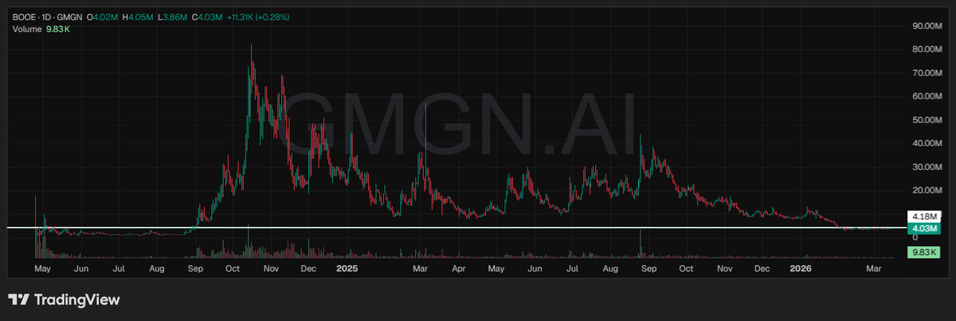The height and width of the screenshot is (321, 956).
Task: Click the open value O4.02M
Action: pyautogui.click(x=103, y=17)
